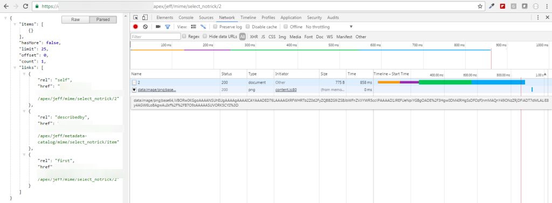Filter requests by XHR
Screen dimensions: 552x203
[x=254, y=37]
